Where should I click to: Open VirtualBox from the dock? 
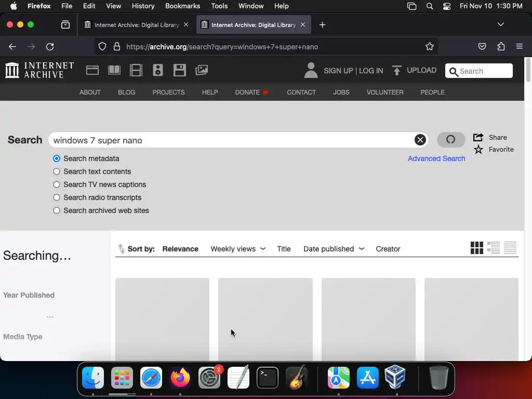coord(395,377)
